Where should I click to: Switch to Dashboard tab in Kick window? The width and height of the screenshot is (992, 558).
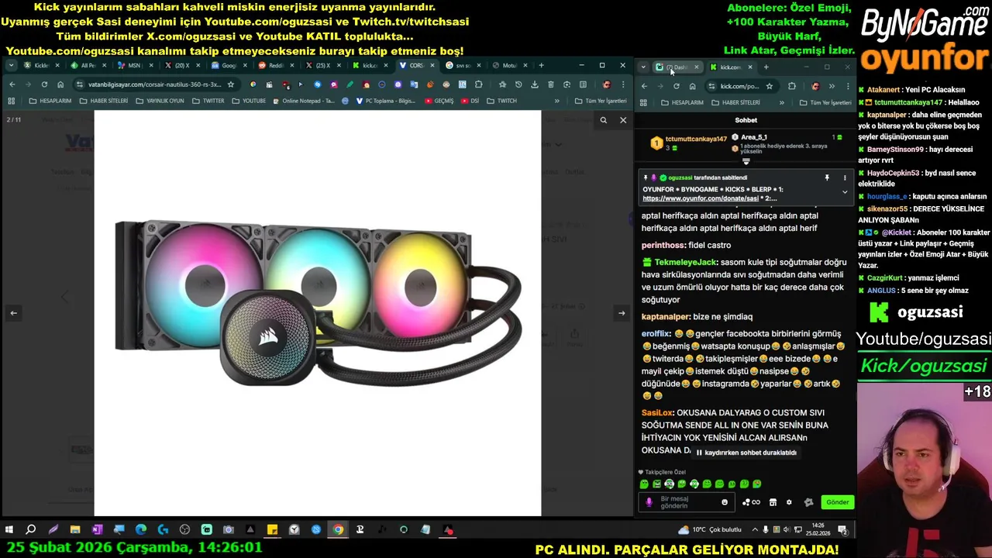pos(677,67)
